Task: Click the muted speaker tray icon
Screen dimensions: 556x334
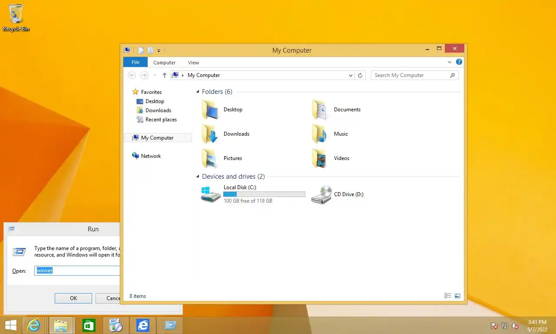Action: [x=516, y=326]
